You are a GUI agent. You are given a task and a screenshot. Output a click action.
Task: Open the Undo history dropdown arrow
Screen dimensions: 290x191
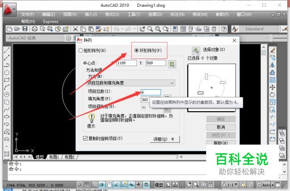pos(122,29)
